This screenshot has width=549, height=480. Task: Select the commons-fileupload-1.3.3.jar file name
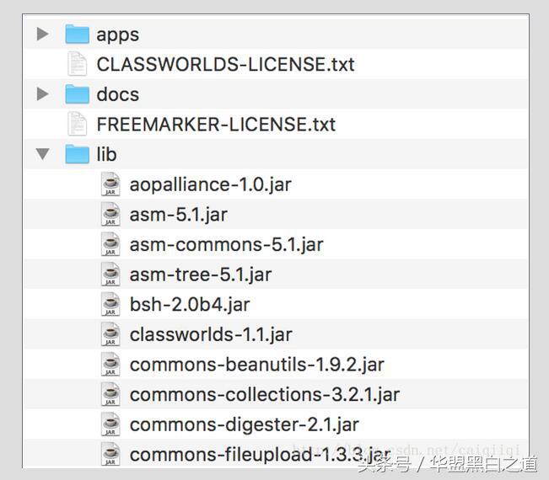[x=260, y=456]
